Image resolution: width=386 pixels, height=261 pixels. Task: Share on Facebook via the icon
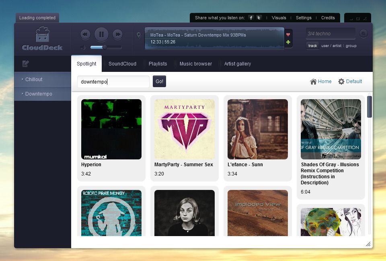pos(251,18)
